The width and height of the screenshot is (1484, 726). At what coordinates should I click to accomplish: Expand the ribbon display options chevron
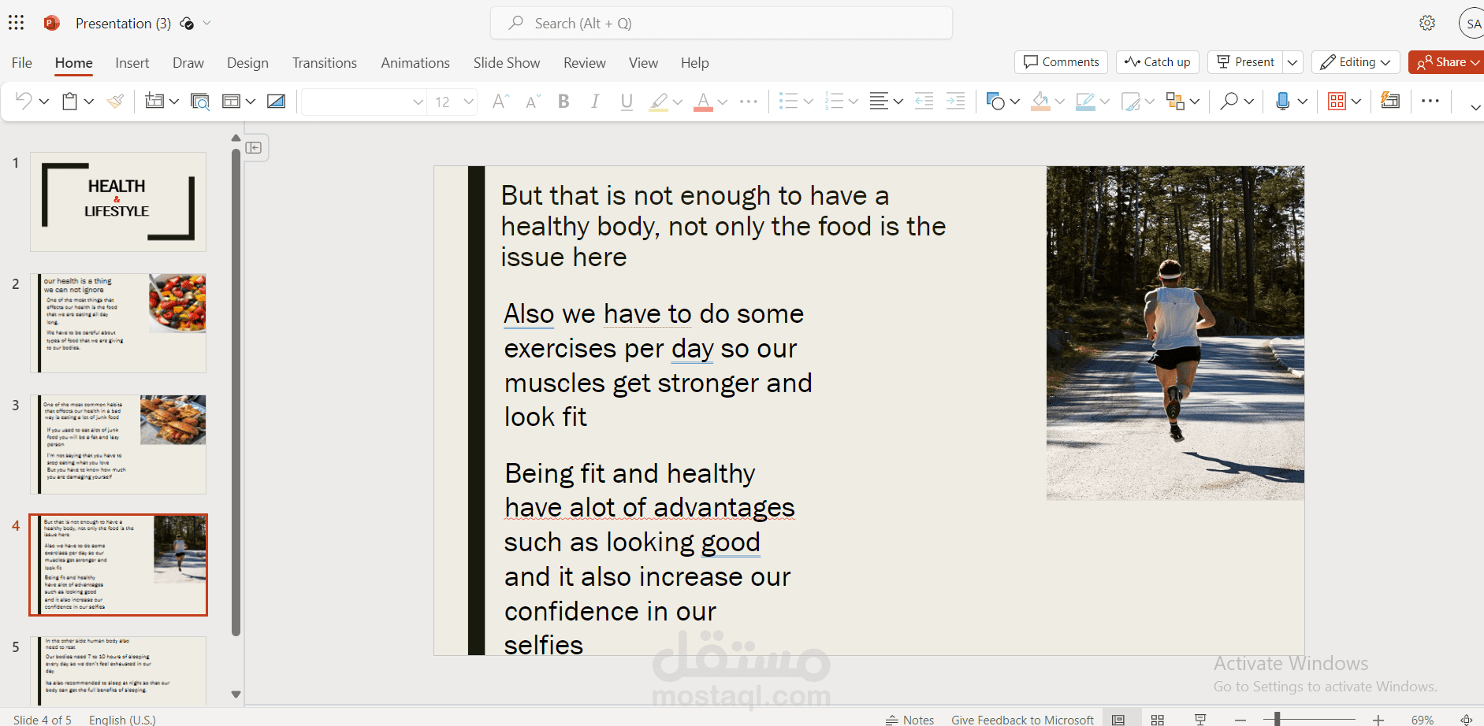click(x=1475, y=107)
